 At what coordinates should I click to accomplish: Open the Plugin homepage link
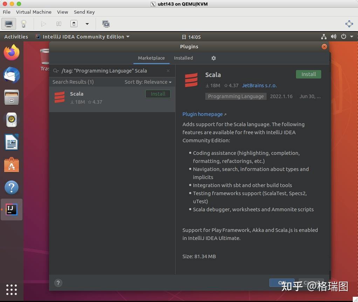[x=202, y=114]
